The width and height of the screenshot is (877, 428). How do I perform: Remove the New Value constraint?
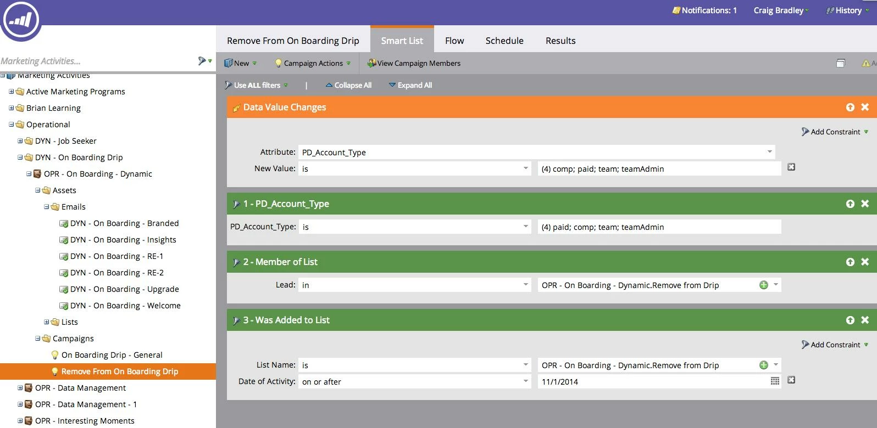pyautogui.click(x=791, y=167)
